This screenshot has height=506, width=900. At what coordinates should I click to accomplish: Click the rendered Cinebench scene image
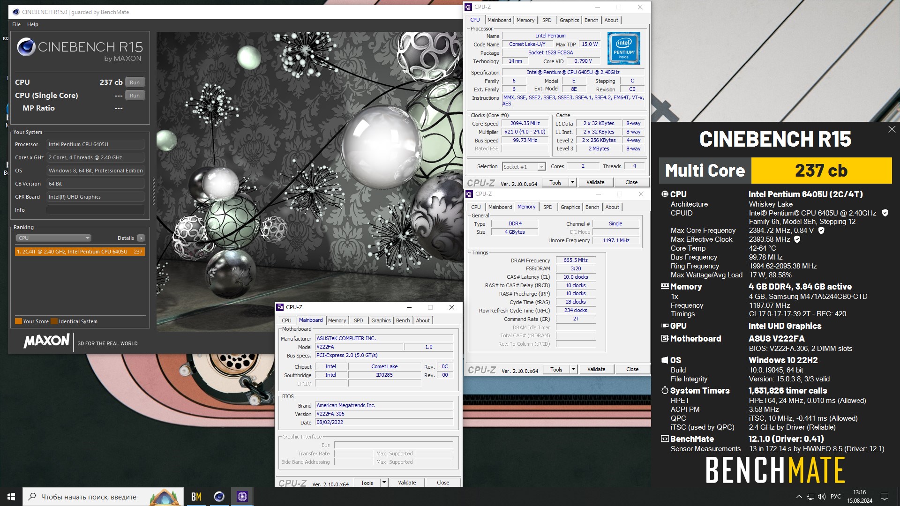(309, 181)
